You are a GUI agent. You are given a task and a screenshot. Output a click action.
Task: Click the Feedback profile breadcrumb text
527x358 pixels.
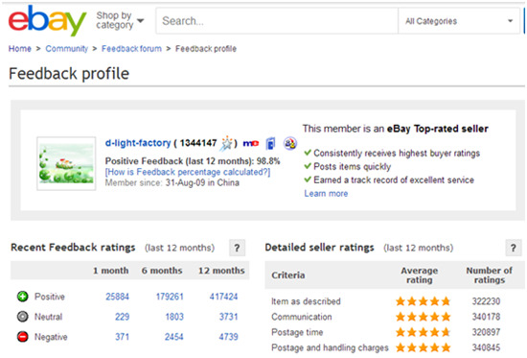[206, 49]
